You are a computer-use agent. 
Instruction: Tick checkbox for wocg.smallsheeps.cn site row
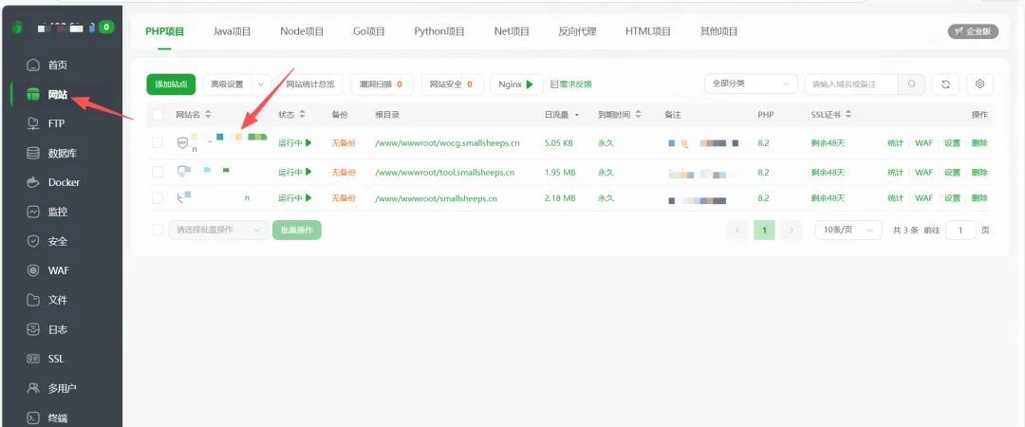pos(158,143)
